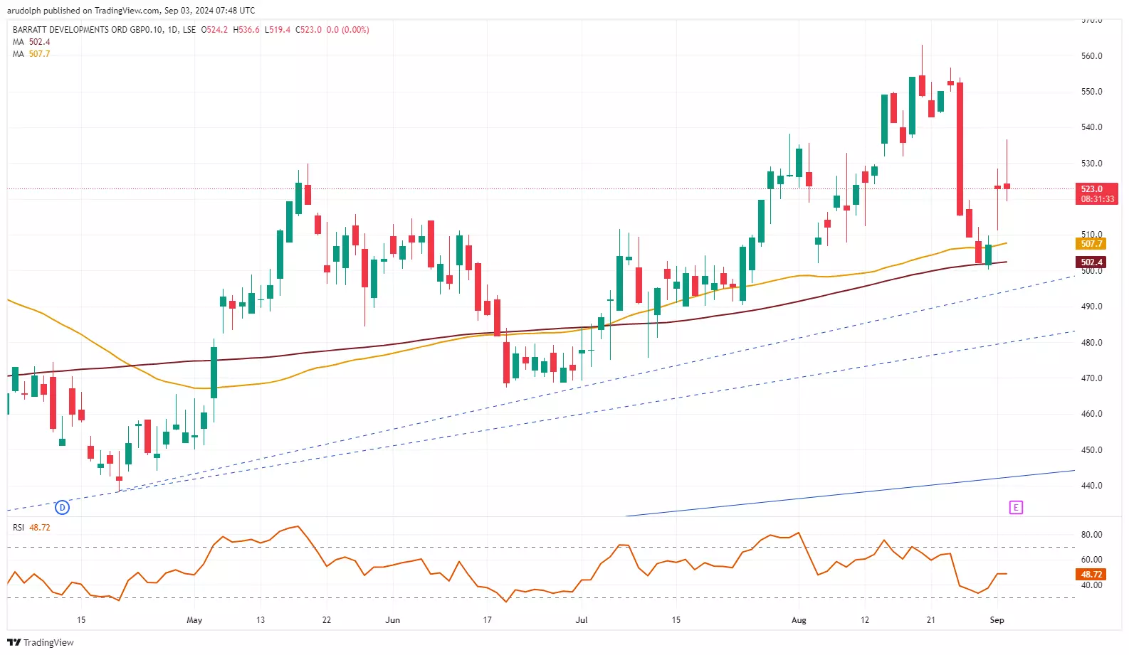Click the RSI 48.72 indicator legend
Screen dimensions: 1129x655
tap(31, 528)
